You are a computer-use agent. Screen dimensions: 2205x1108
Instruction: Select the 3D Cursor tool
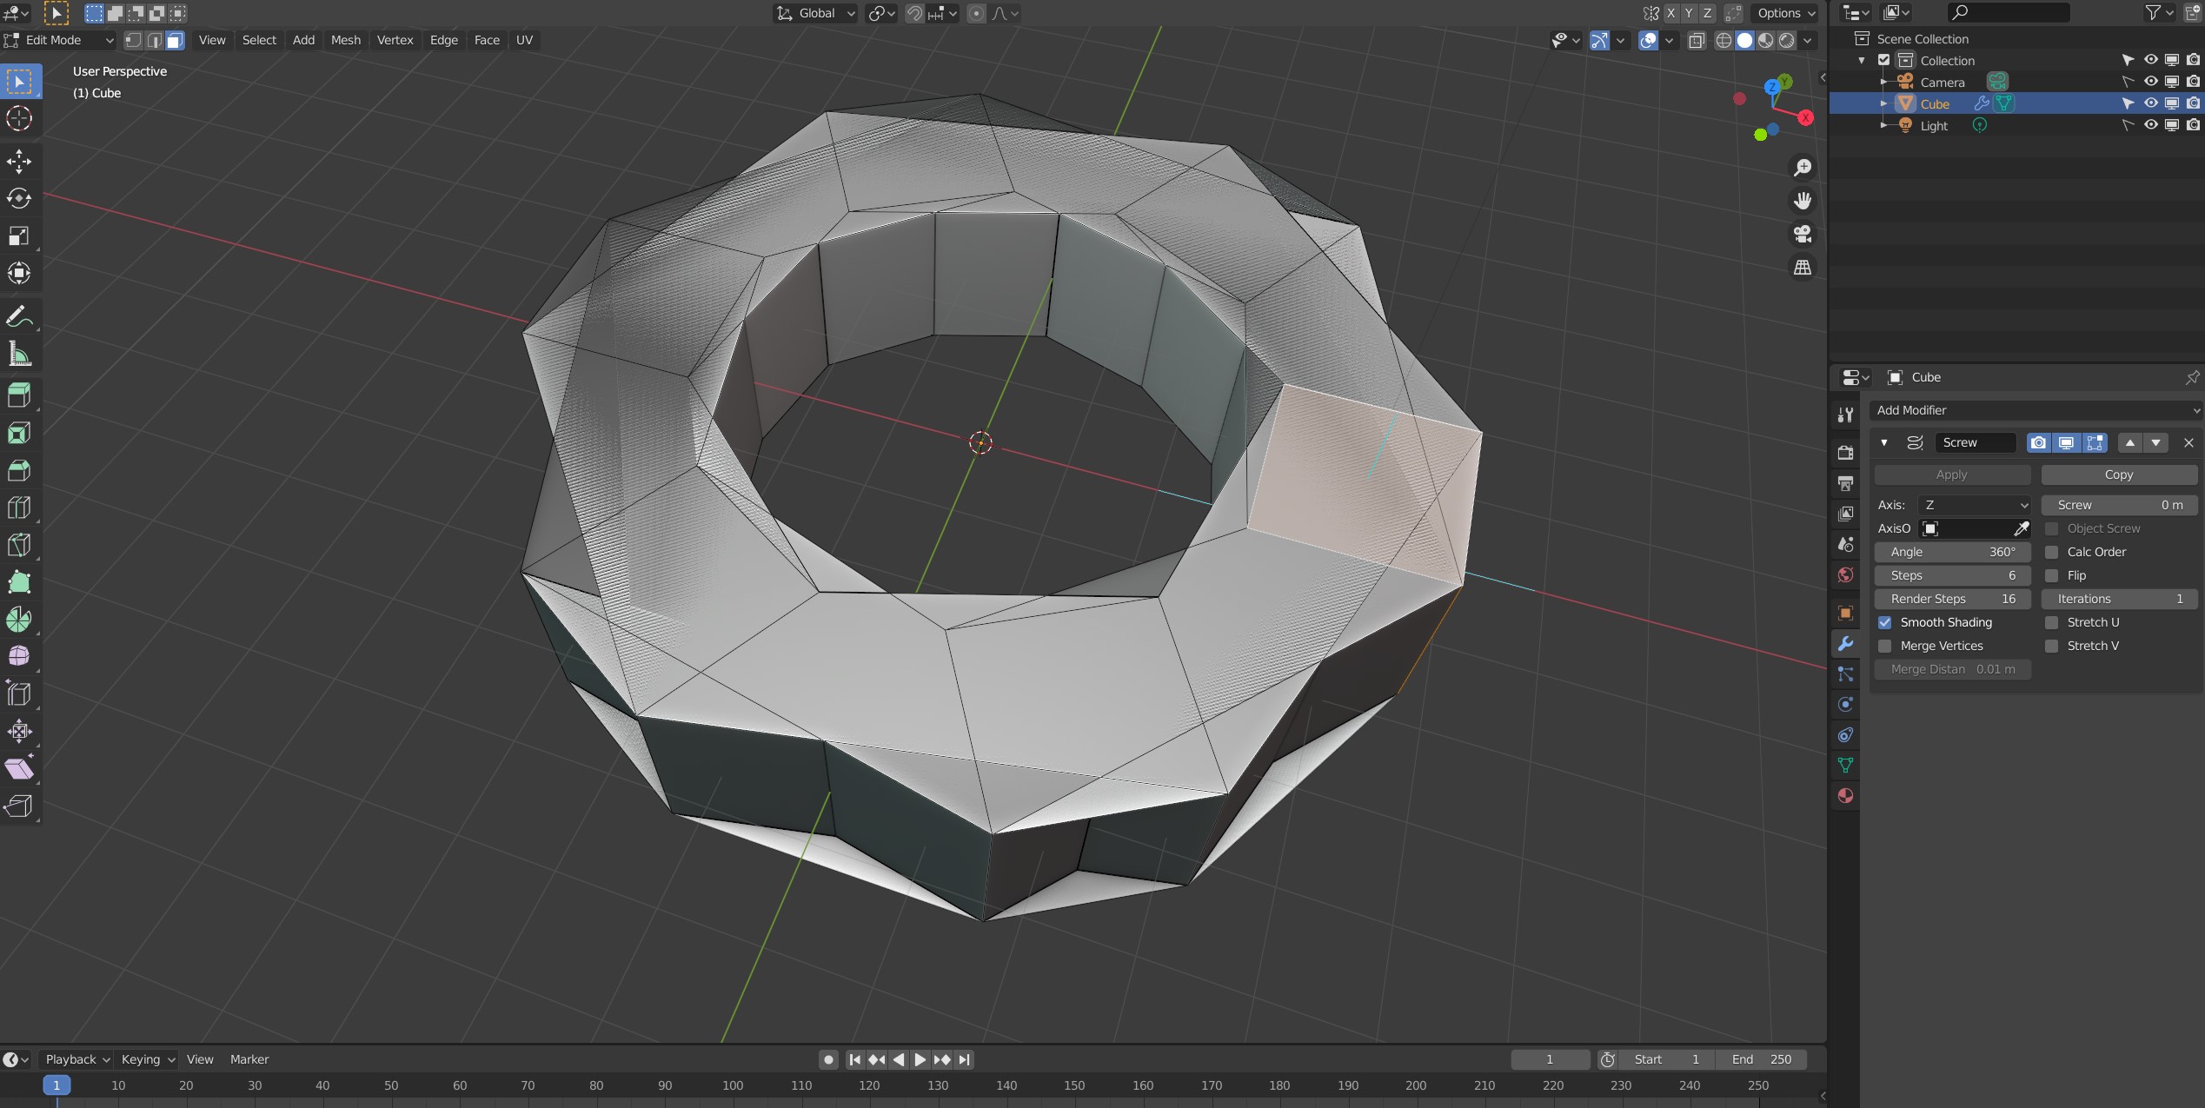click(19, 118)
